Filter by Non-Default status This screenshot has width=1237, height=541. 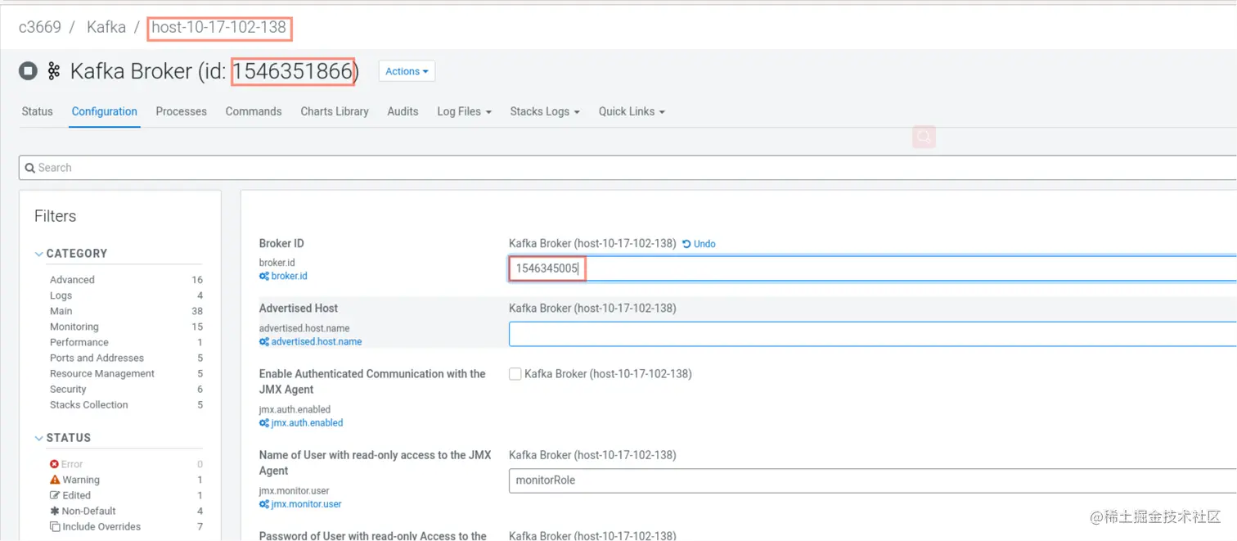pos(89,511)
